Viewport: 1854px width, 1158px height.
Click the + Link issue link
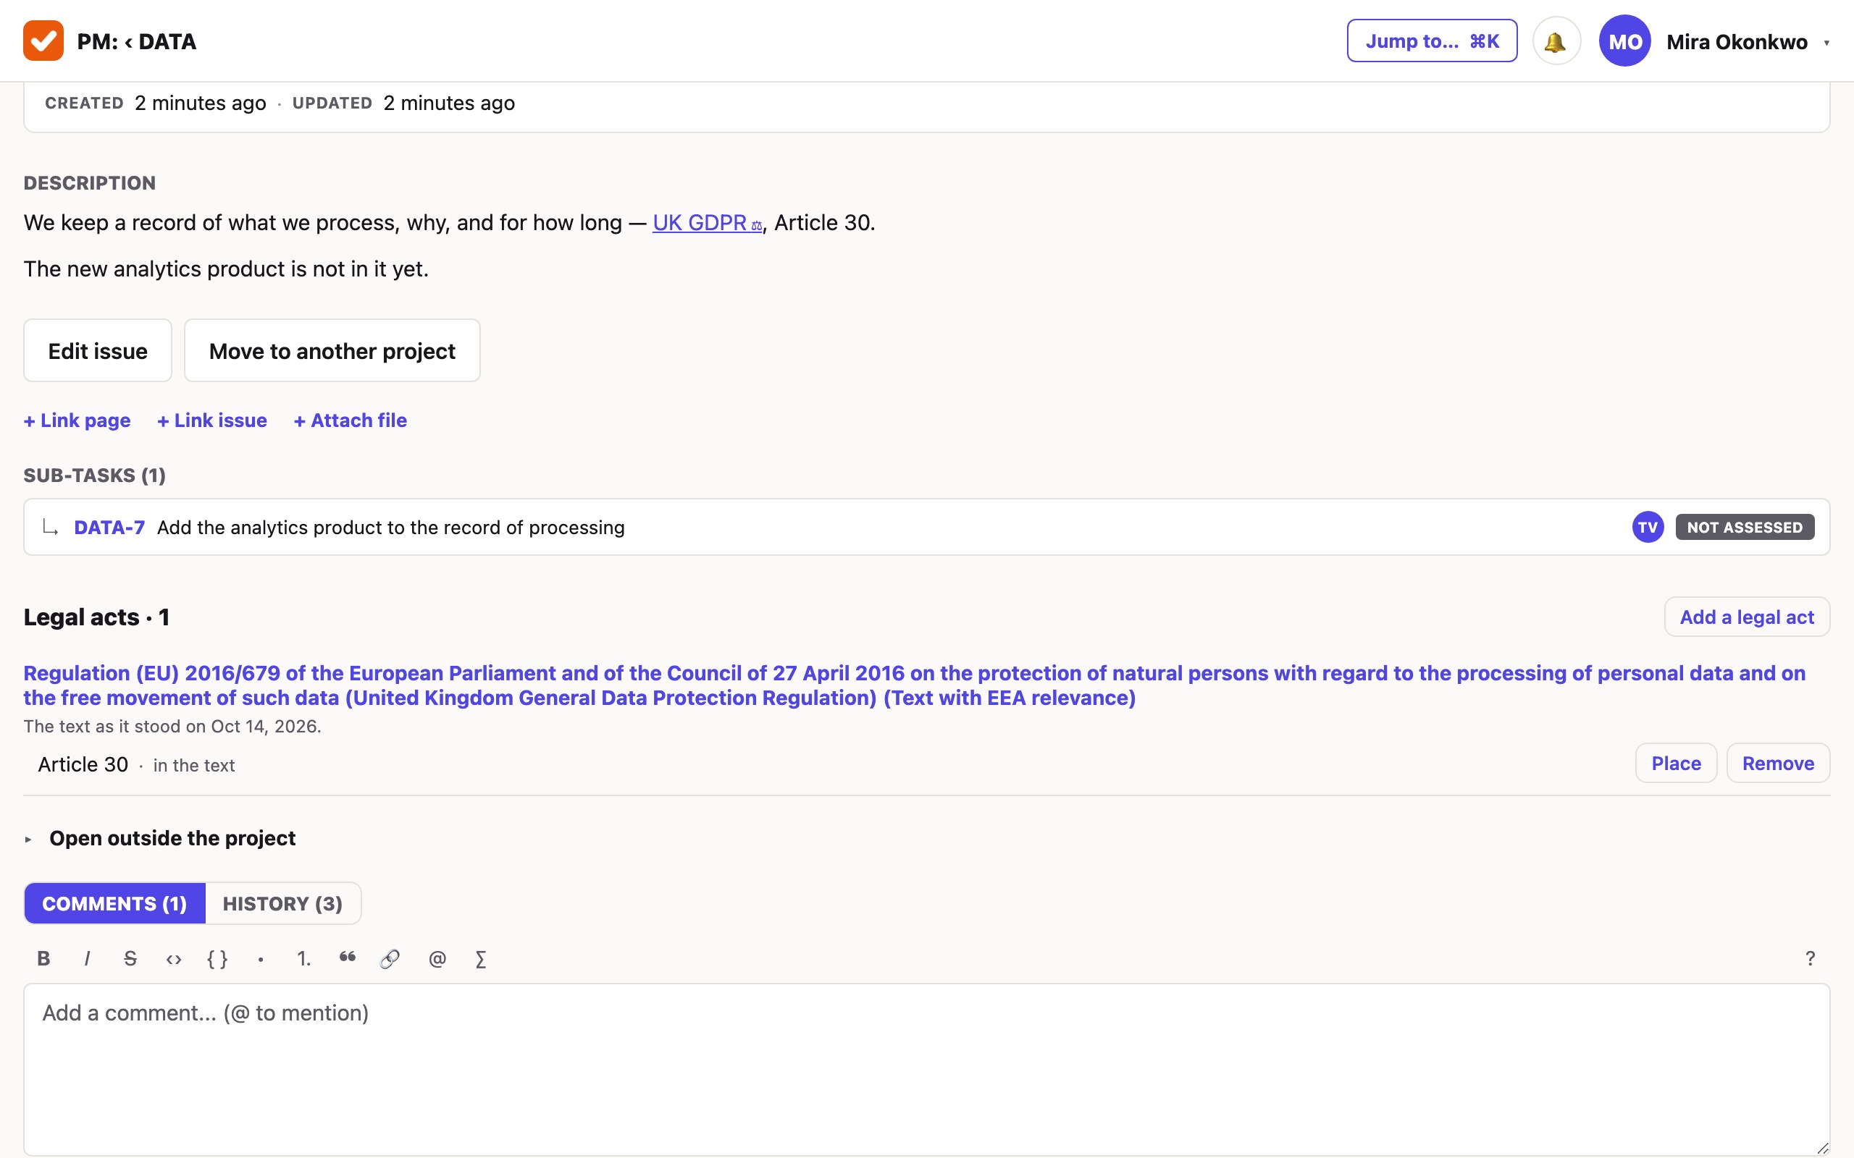click(x=212, y=420)
